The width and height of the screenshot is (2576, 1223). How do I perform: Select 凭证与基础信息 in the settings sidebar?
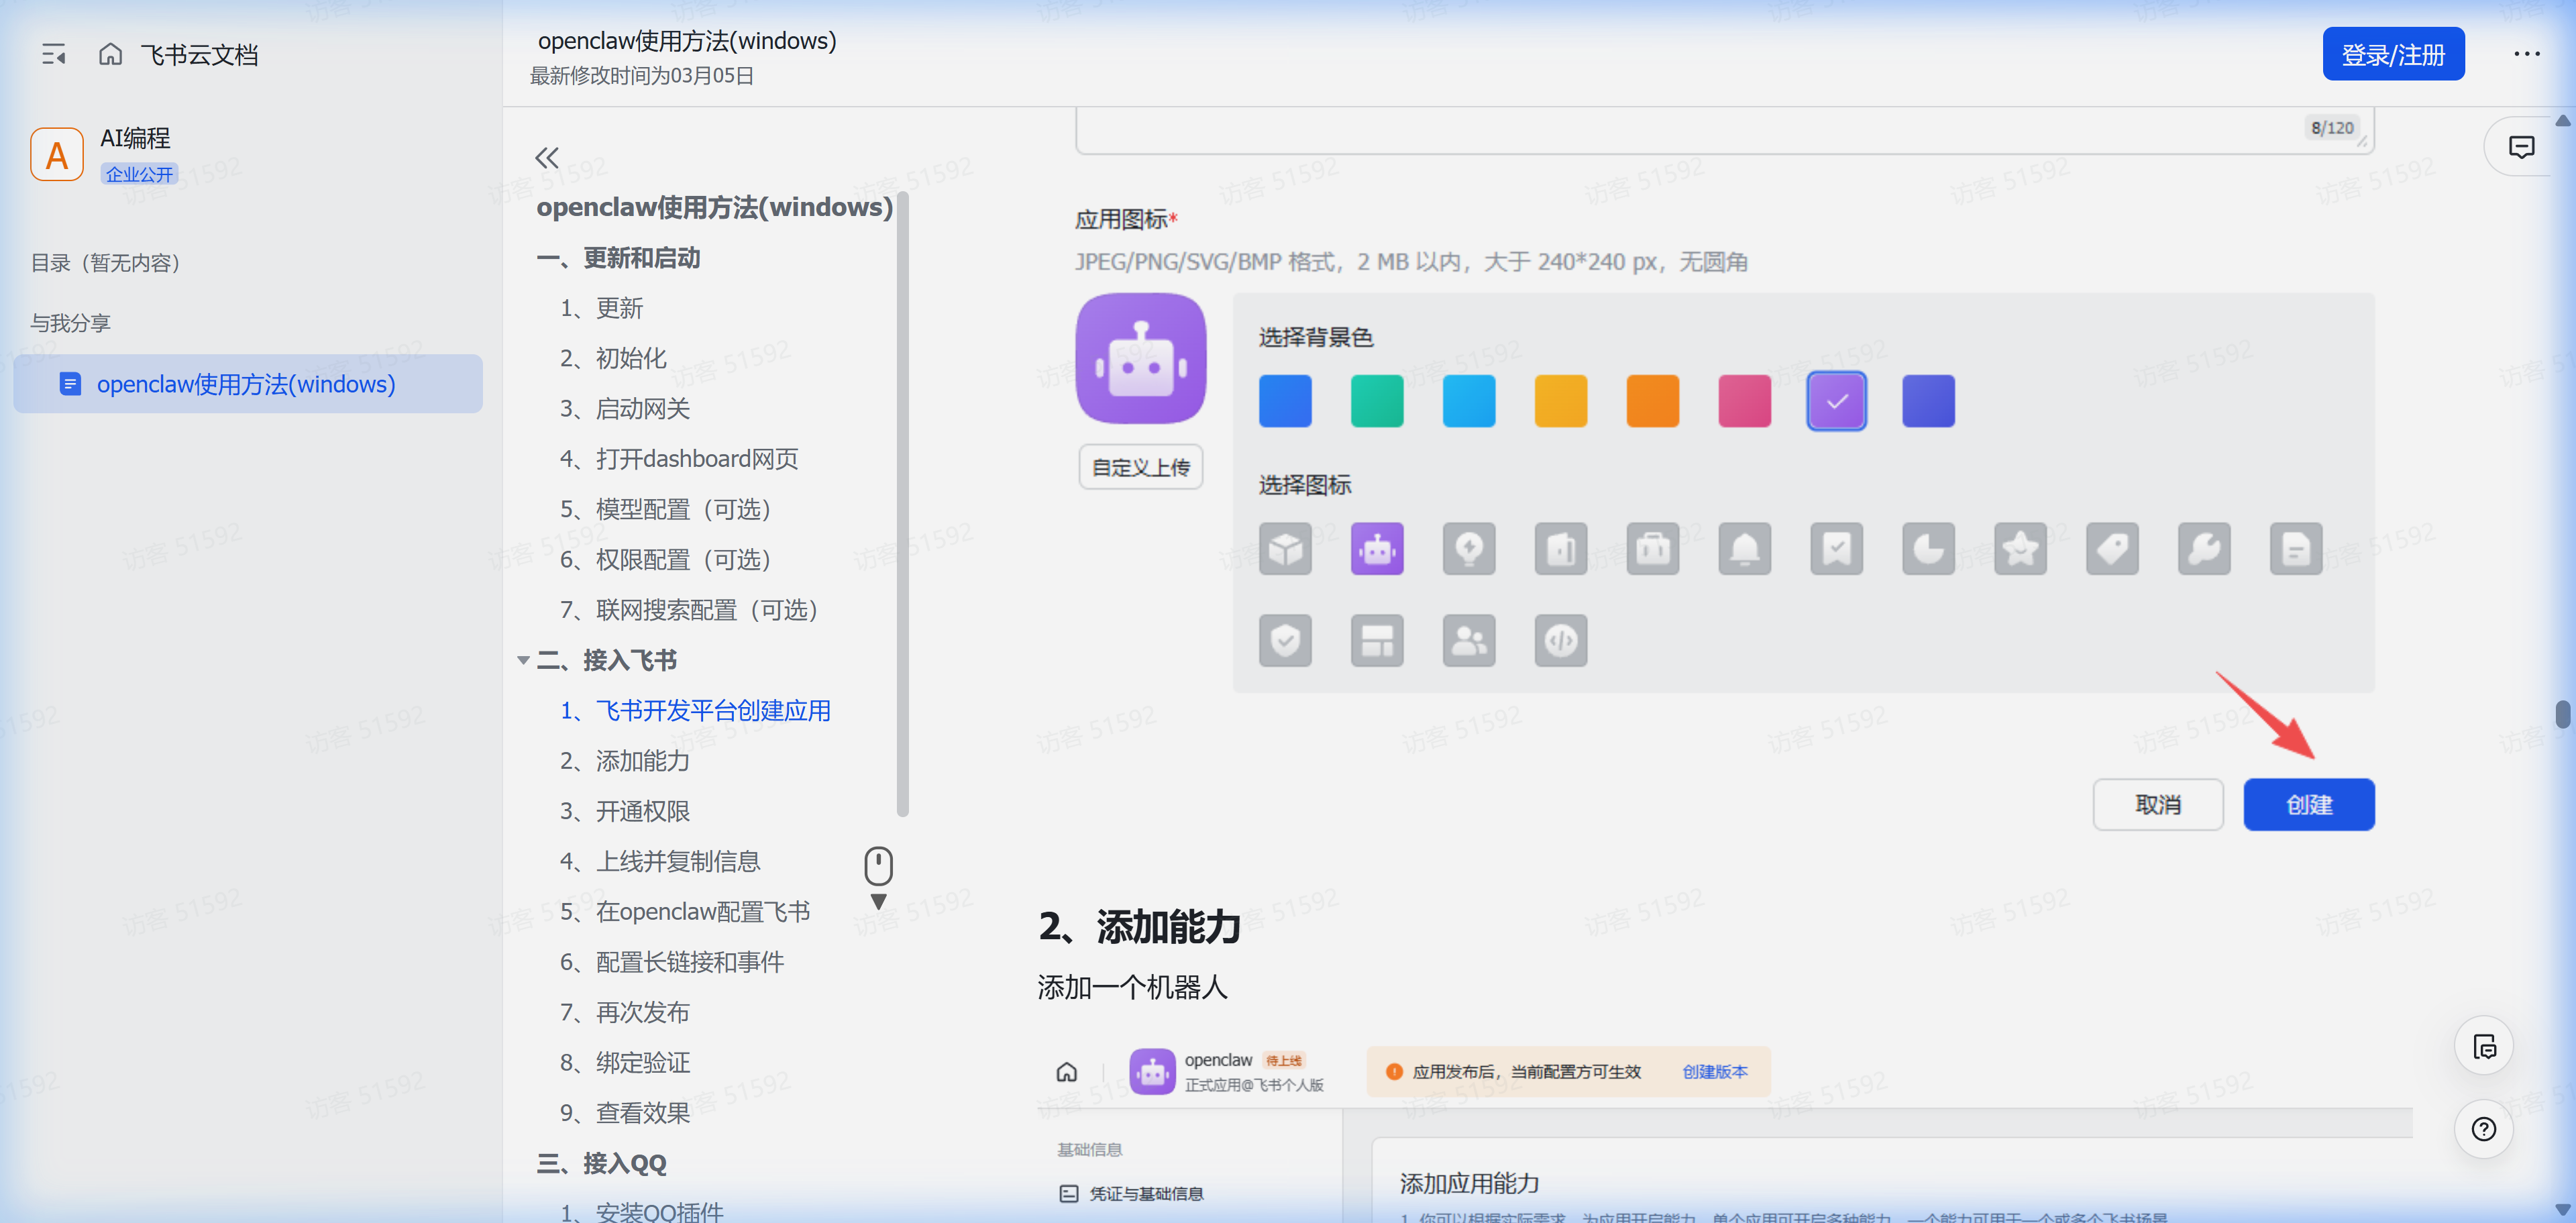(1146, 1192)
